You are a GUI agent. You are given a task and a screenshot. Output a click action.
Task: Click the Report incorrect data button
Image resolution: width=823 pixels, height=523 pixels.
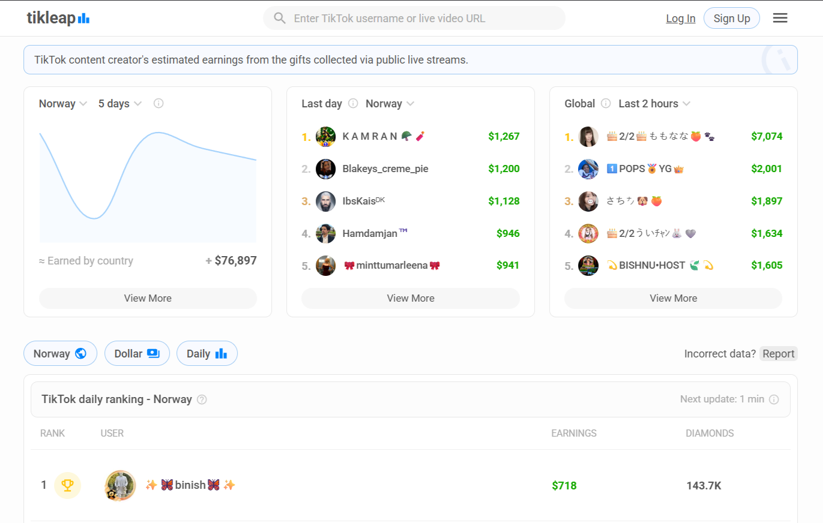tap(779, 353)
